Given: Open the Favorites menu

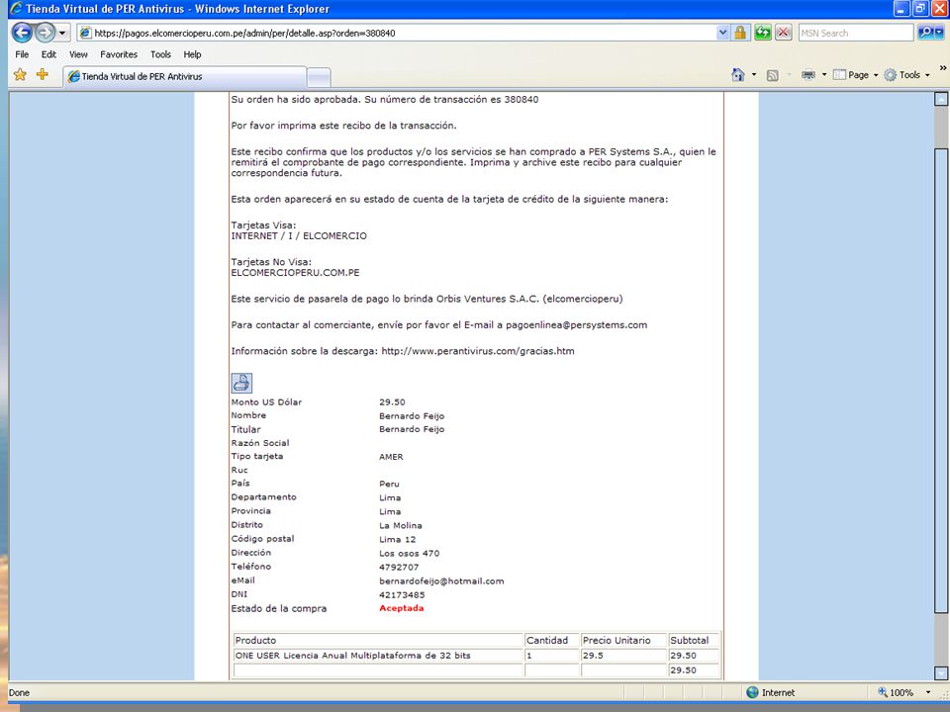Looking at the screenshot, I should tap(119, 54).
